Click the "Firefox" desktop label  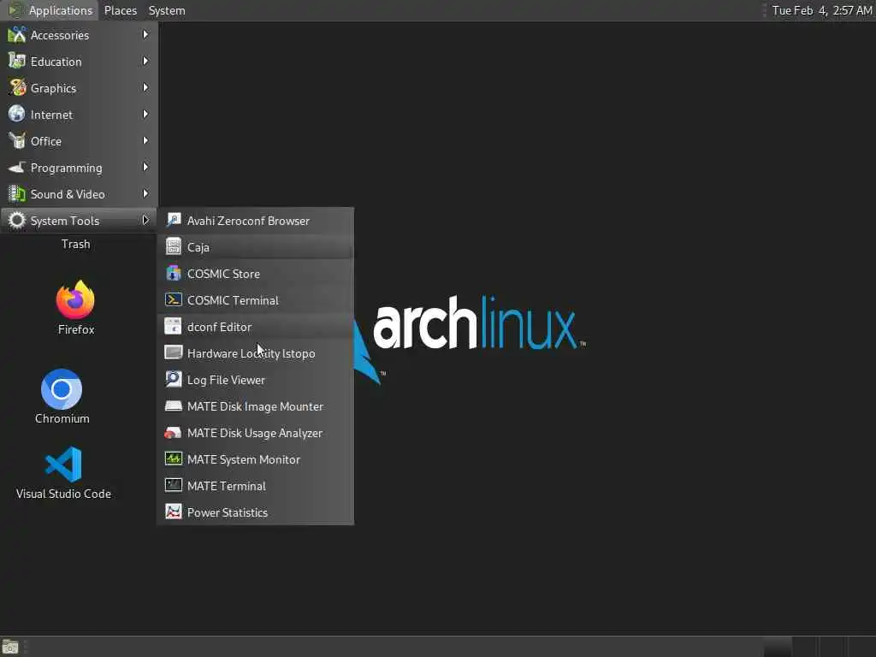[x=76, y=329]
